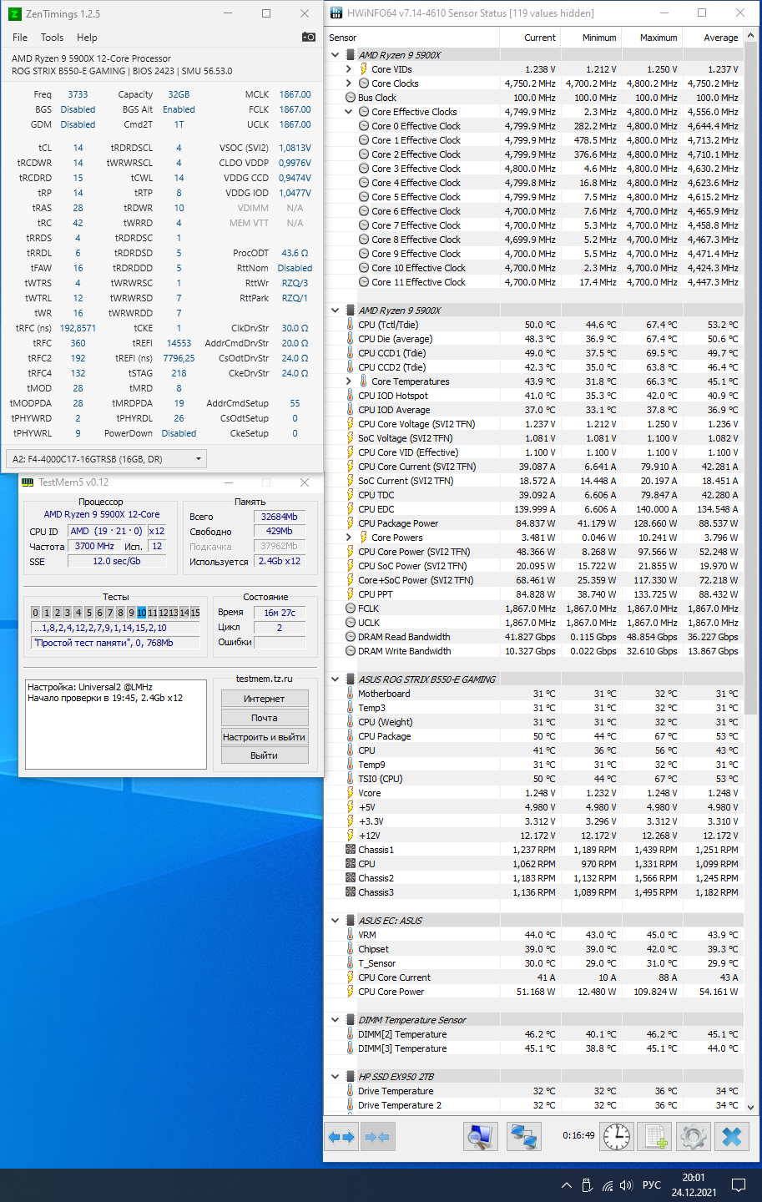
Task: Select the DRAM Read Bandwidth row
Action: pos(534,637)
